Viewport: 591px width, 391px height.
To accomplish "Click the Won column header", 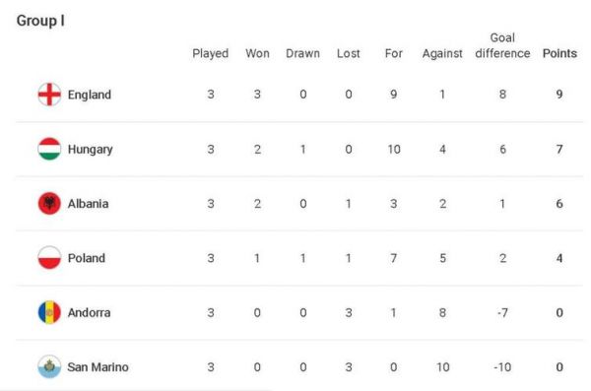I will pos(257,53).
